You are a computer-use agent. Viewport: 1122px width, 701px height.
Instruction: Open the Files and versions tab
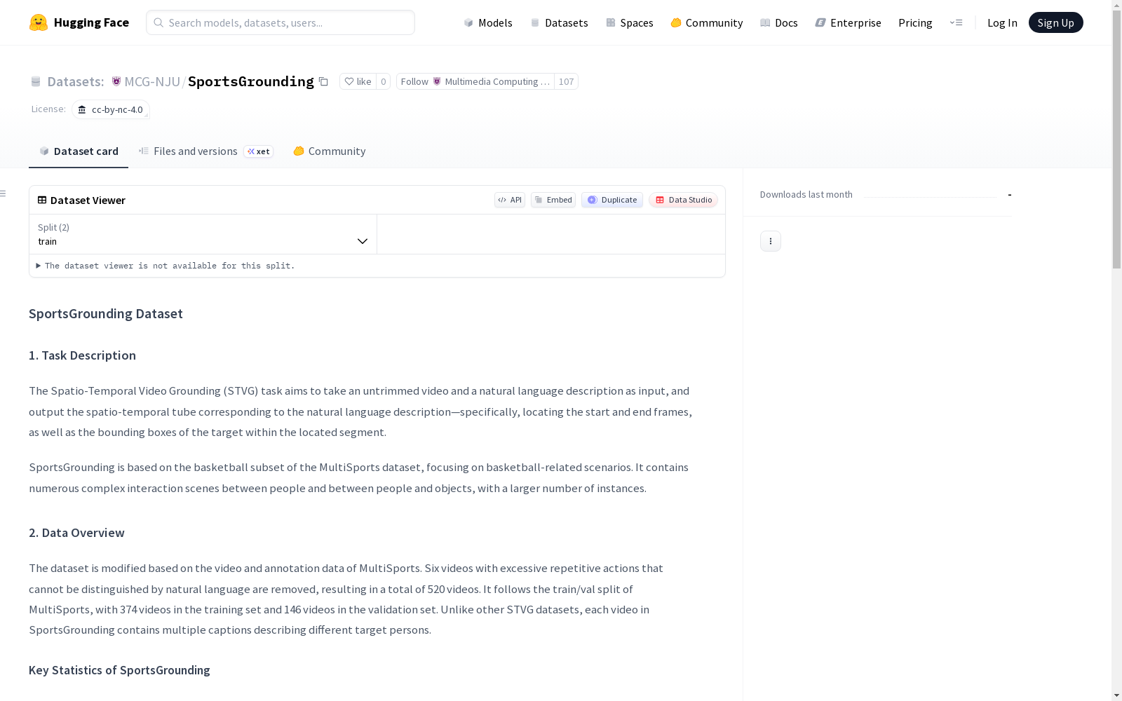pos(205,151)
